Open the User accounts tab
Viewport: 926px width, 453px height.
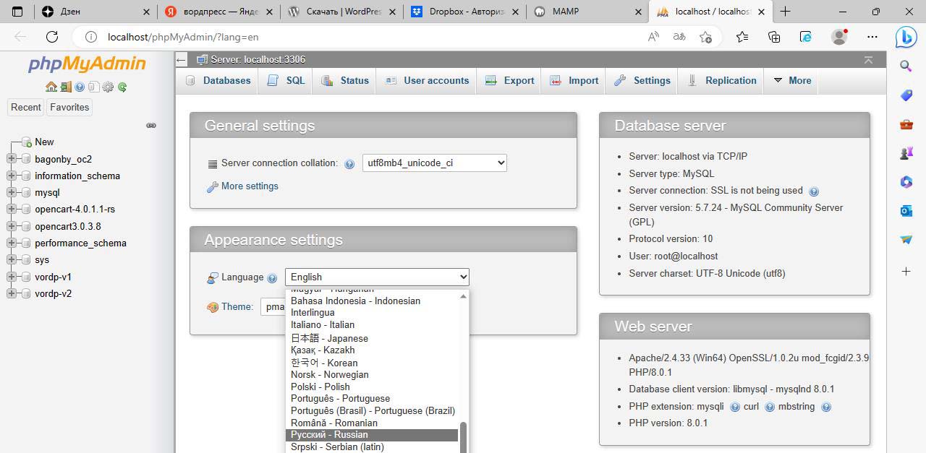(x=427, y=80)
